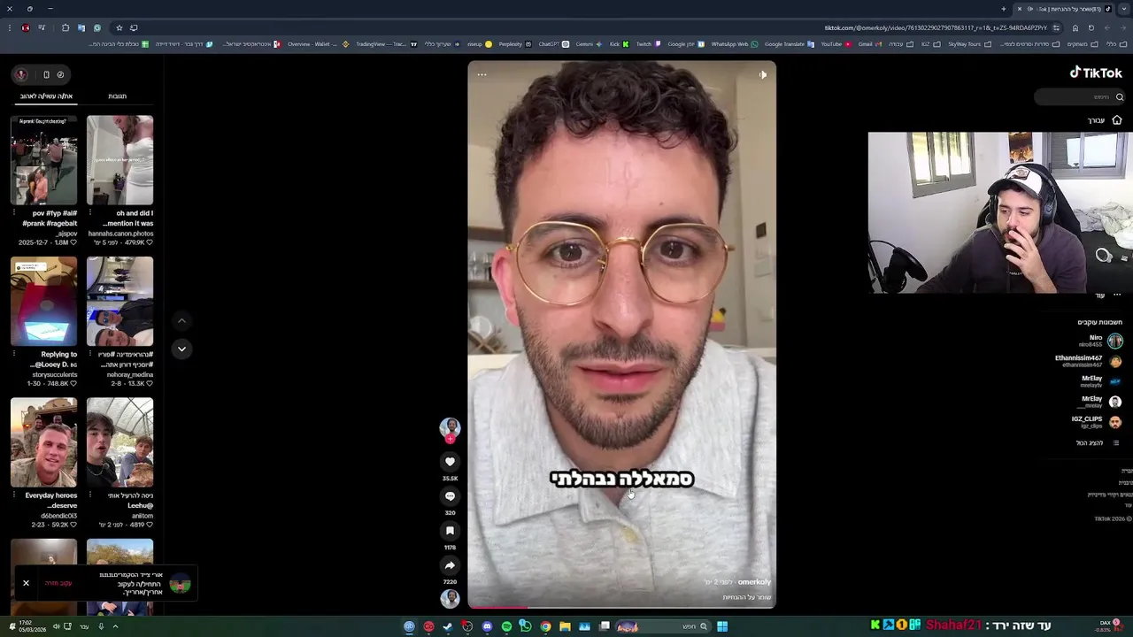This screenshot has height=637, width=1133.
Task: Open the Leehu@ anitom video thumbnail
Action: click(x=119, y=442)
